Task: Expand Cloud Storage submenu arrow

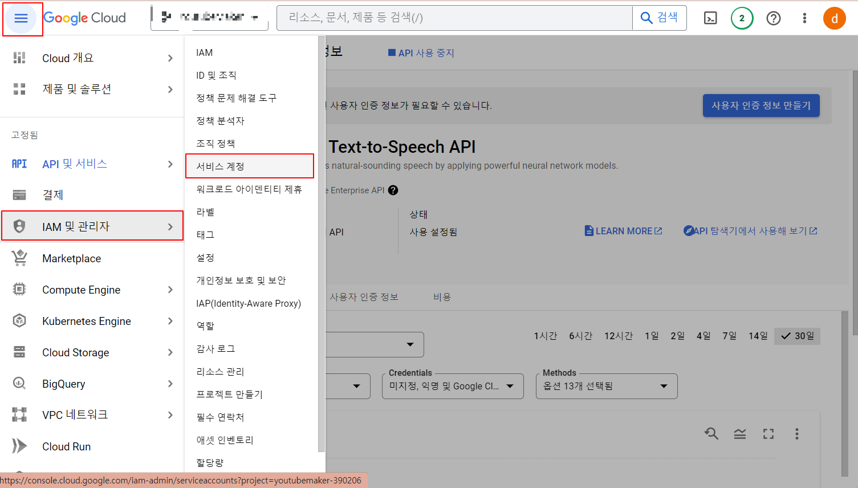Action: [170, 352]
